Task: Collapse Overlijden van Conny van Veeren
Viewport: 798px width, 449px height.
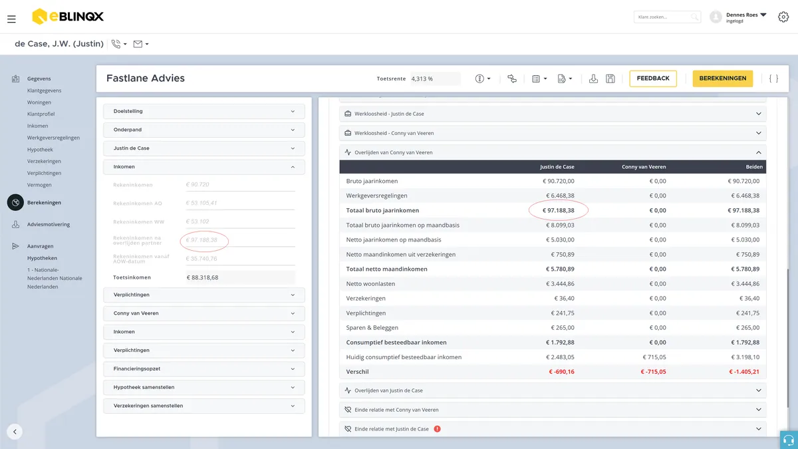Action: 553,152
